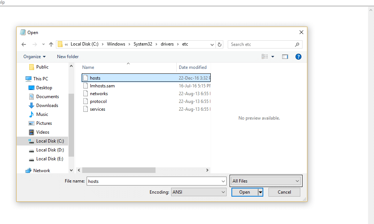374x224 pixels.
Task: Open the Organize menu
Action: click(x=34, y=57)
